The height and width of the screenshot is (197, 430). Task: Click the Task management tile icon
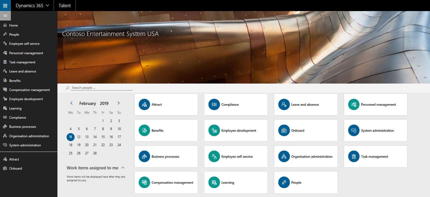[x=354, y=157]
